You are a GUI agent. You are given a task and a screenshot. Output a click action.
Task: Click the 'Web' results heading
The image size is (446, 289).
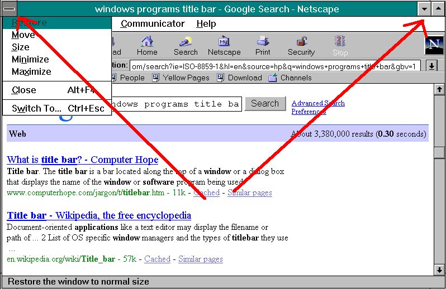pyautogui.click(x=18, y=134)
